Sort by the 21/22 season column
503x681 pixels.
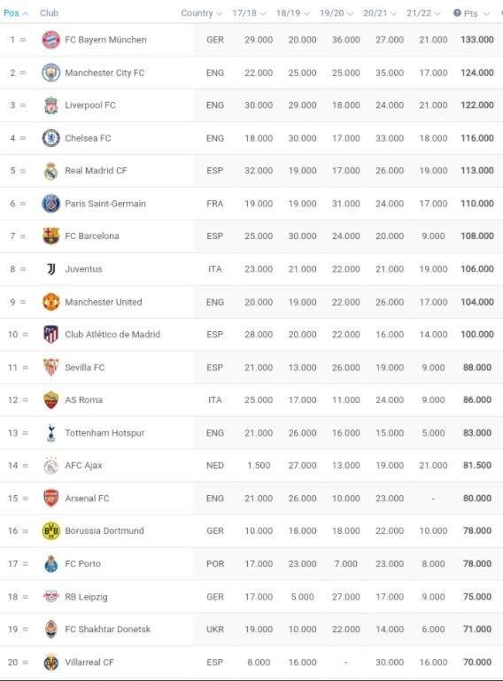[x=423, y=13]
